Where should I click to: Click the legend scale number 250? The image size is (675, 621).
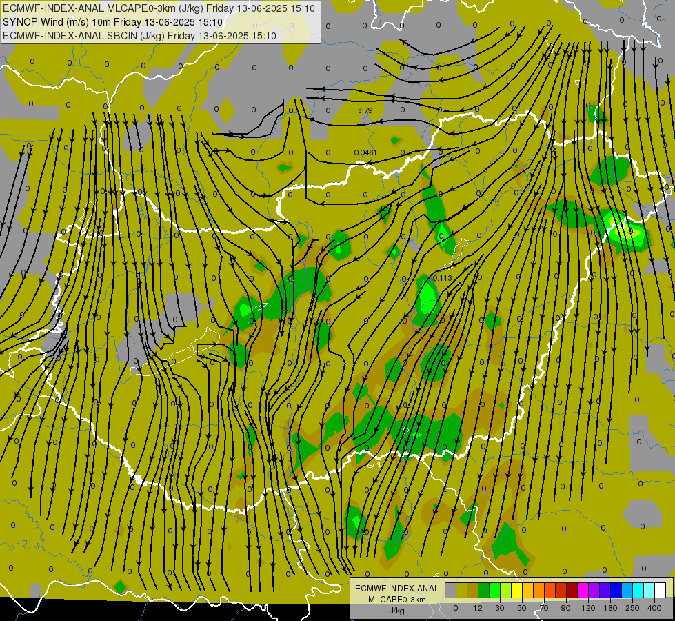(632, 608)
